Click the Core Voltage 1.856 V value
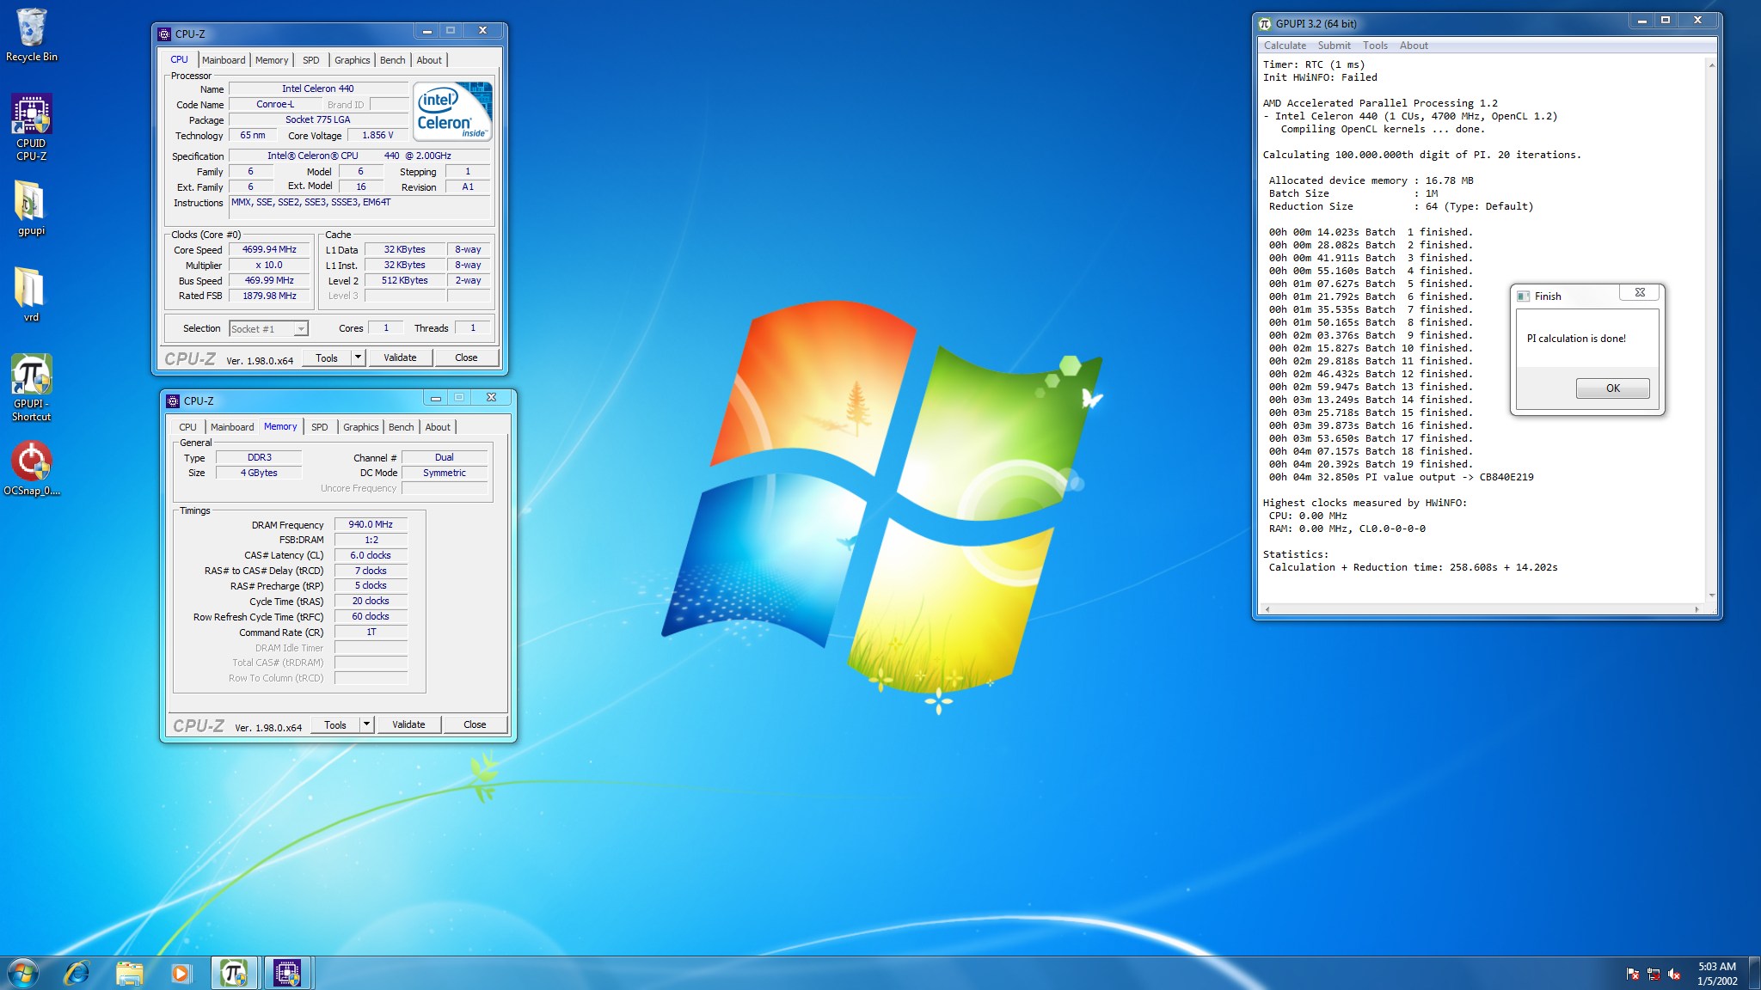 pyautogui.click(x=377, y=136)
